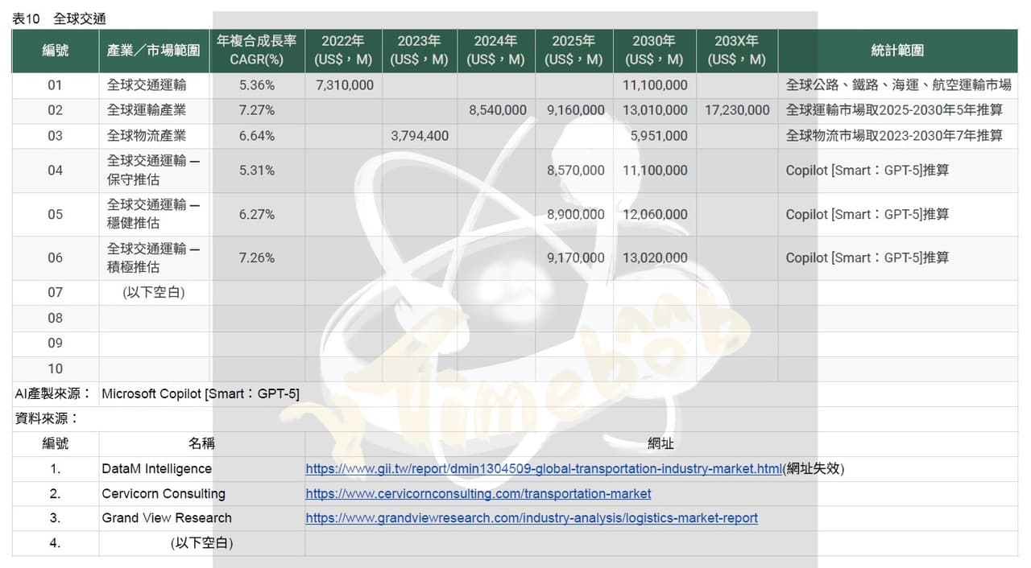Select the 產業／市場範圍 column header
1031x568 pixels.
(155, 50)
